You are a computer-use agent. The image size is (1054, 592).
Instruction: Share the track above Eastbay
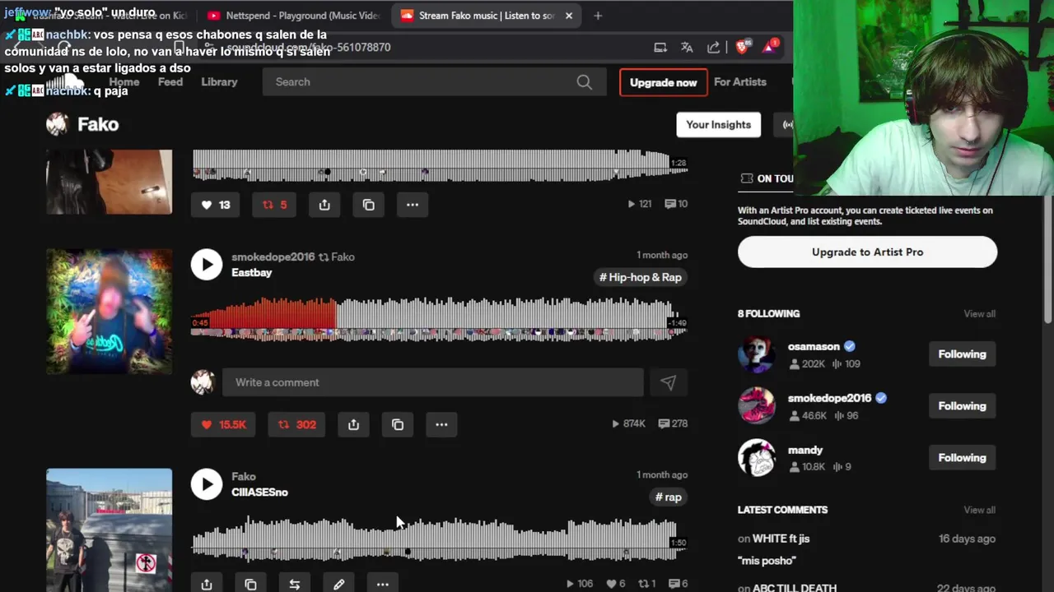[x=324, y=205]
